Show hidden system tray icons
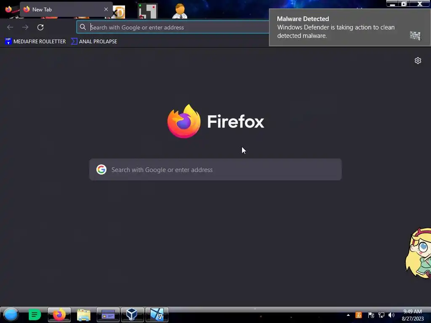The height and width of the screenshot is (323, 431). point(348,315)
